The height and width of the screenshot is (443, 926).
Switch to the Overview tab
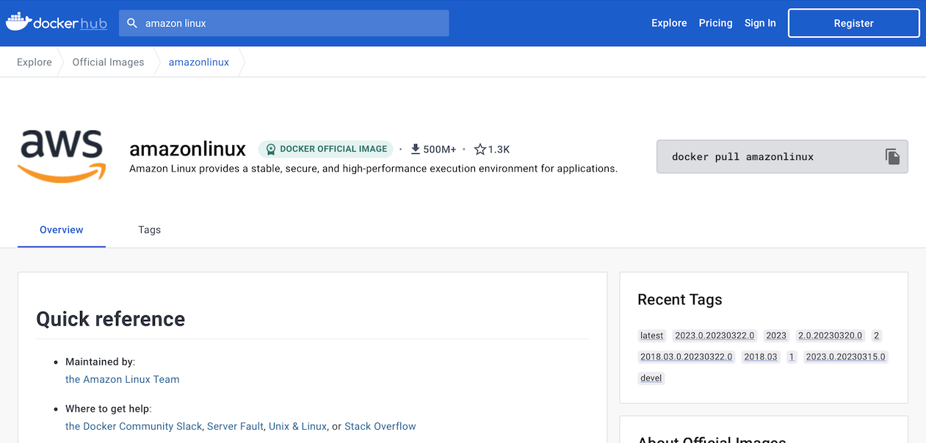point(62,230)
